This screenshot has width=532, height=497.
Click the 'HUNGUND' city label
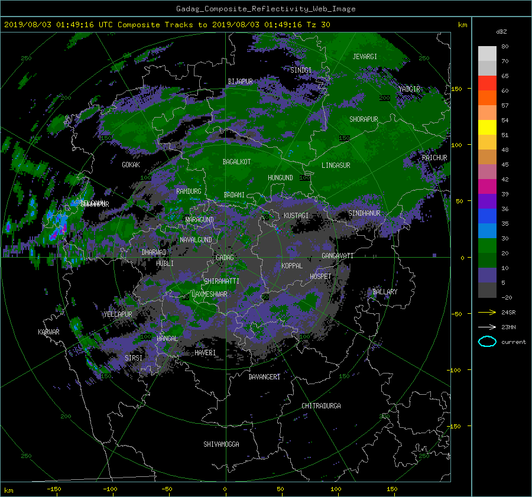(280, 178)
